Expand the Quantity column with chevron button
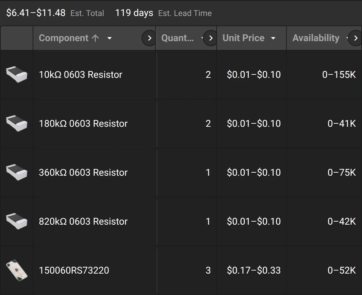362x295 pixels. coord(211,38)
